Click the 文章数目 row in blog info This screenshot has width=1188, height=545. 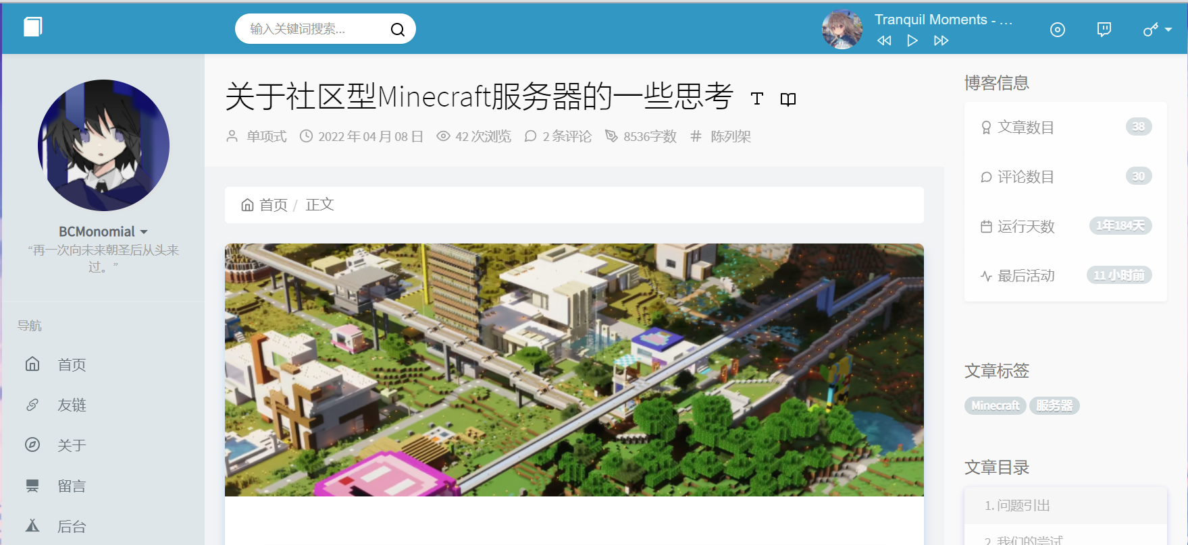click(1066, 127)
